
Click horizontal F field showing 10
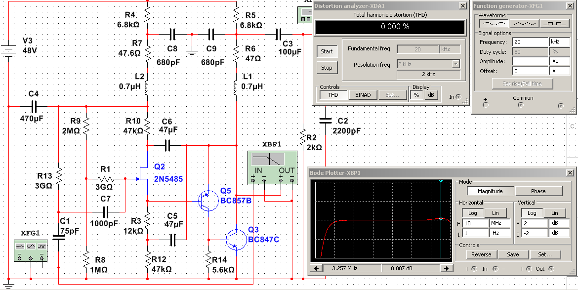tap(475, 223)
